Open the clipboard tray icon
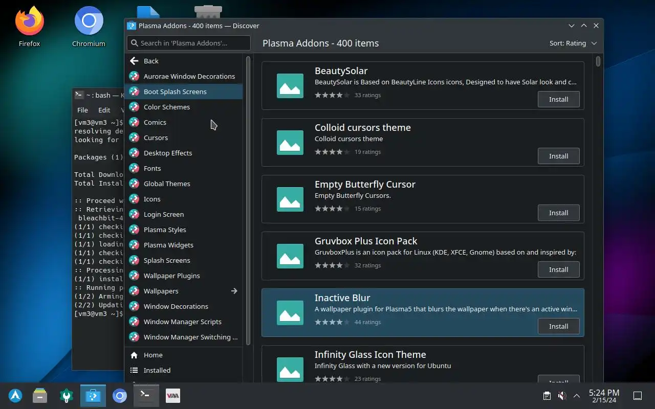Viewport: 655px width, 409px height. click(547, 396)
